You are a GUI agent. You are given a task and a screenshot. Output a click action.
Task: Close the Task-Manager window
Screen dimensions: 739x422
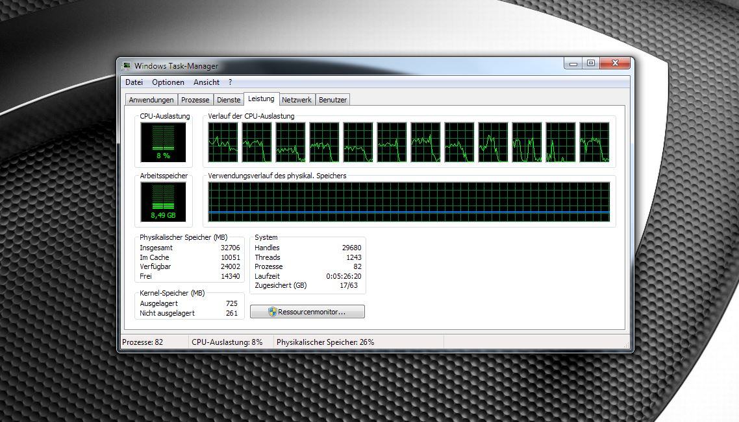click(615, 64)
